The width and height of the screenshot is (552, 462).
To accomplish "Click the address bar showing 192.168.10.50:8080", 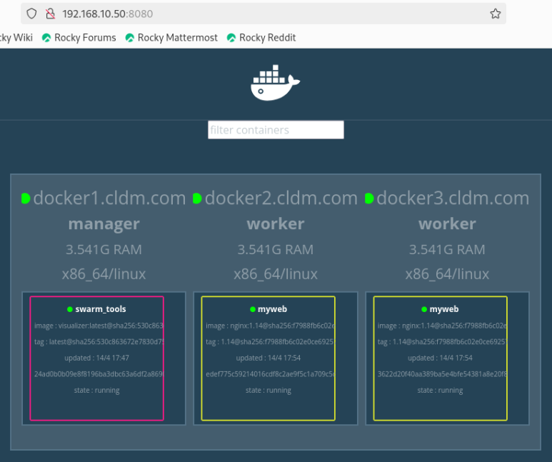I will click(x=264, y=14).
